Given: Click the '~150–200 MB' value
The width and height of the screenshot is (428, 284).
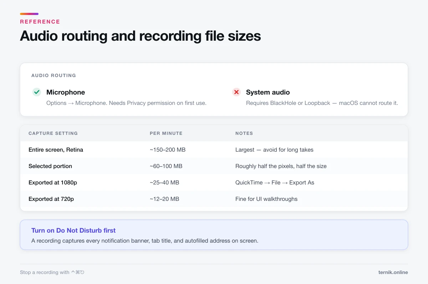Looking at the screenshot, I should [168, 150].
